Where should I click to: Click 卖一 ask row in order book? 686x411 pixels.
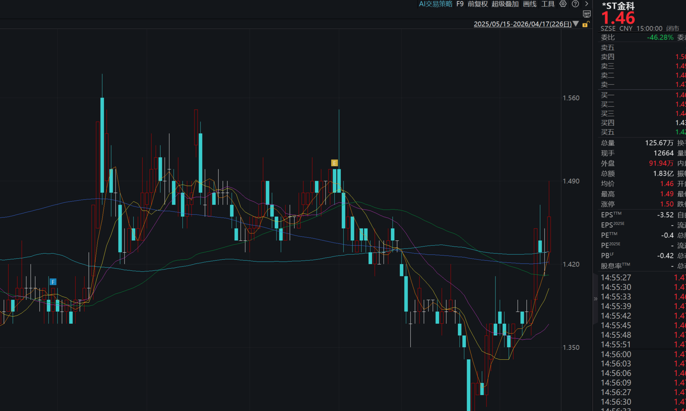pos(607,84)
